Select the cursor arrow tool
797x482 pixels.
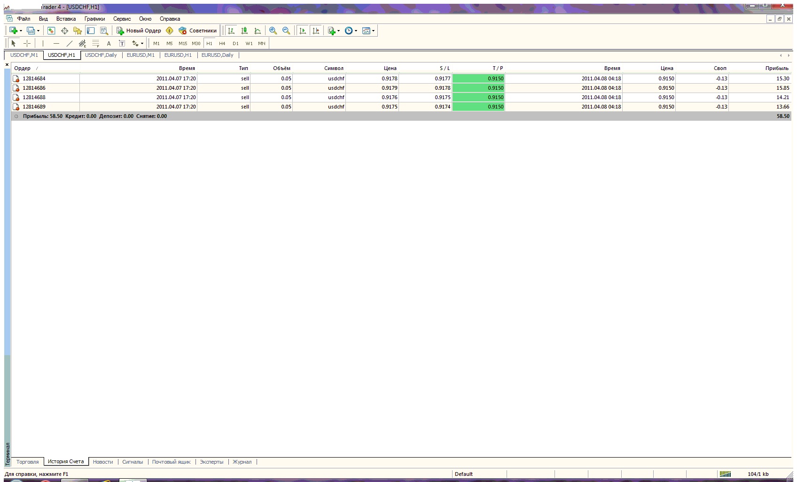(14, 43)
